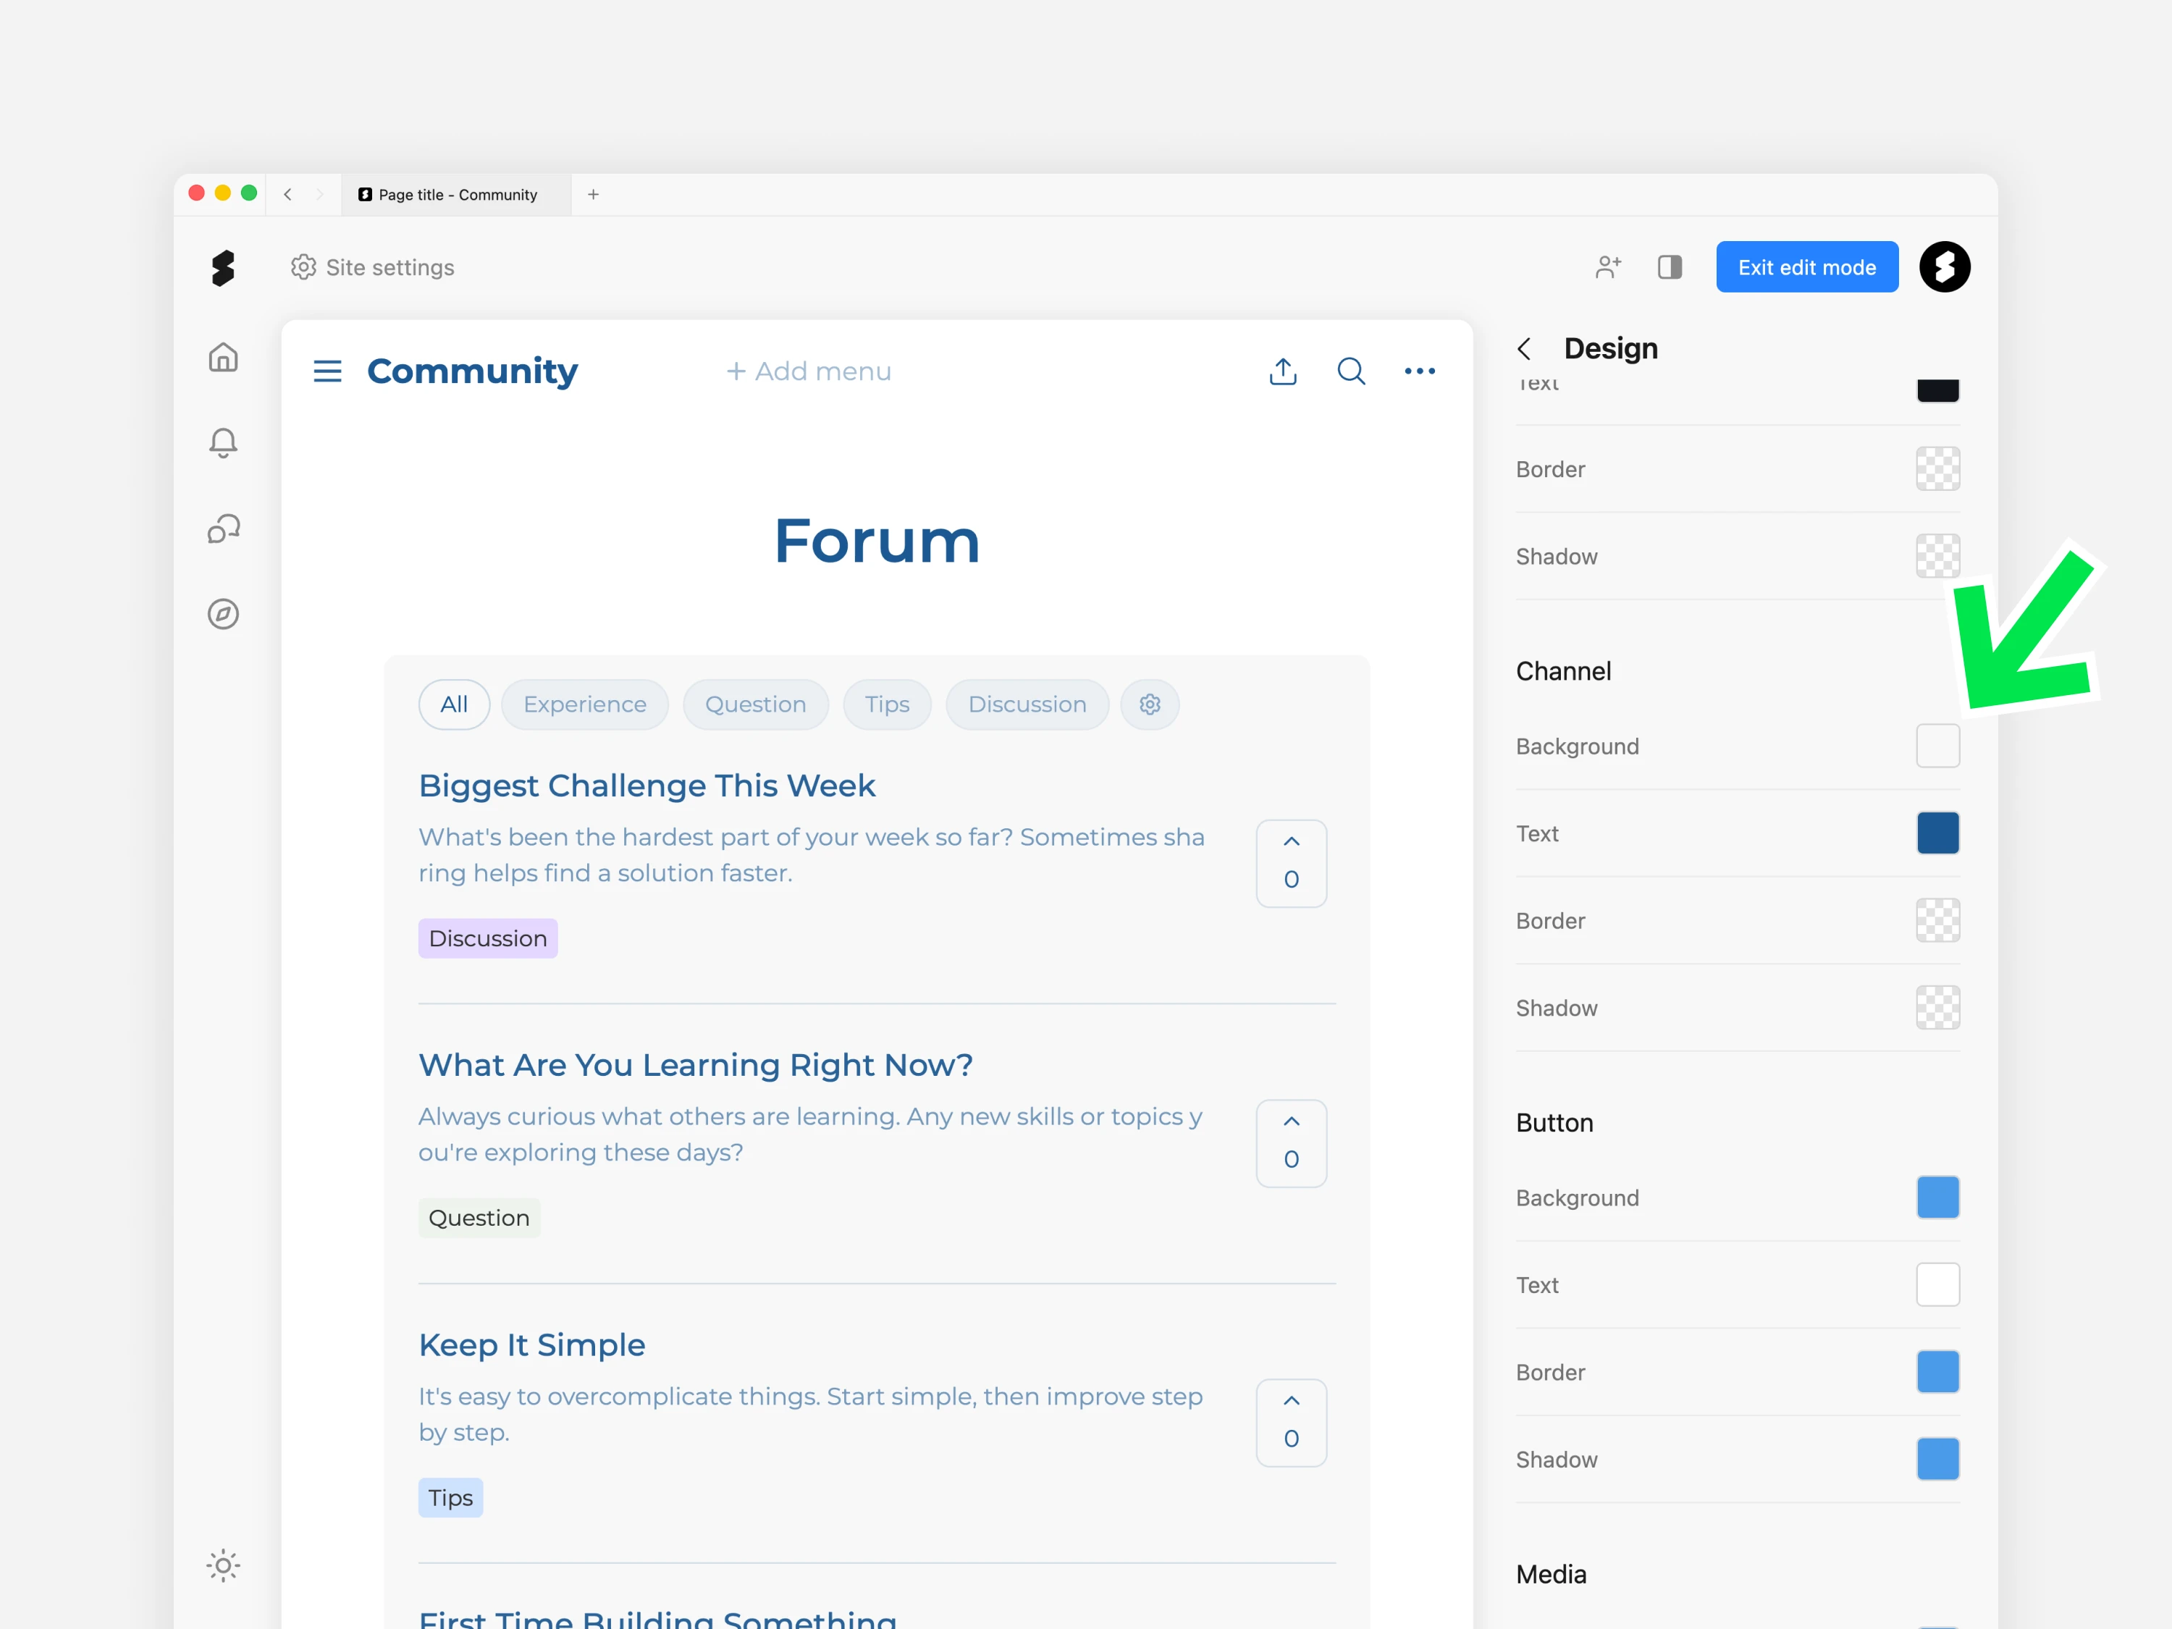Open search with magnifier icon

(x=1351, y=371)
